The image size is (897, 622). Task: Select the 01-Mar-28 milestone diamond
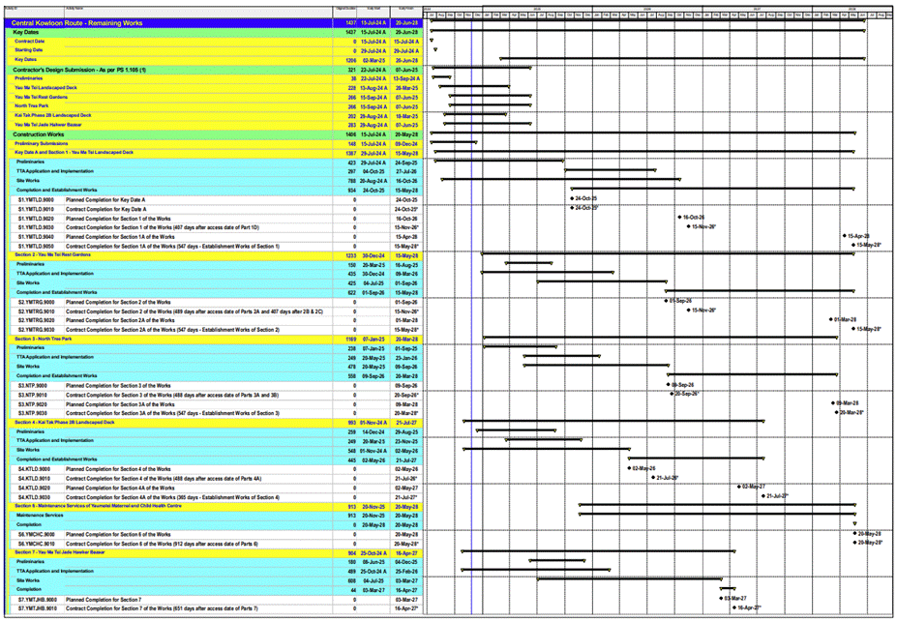(832, 319)
